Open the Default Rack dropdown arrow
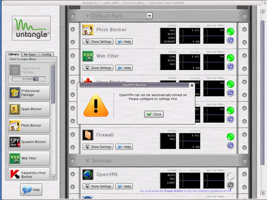The width and height of the screenshot is (267, 200). click(149, 16)
